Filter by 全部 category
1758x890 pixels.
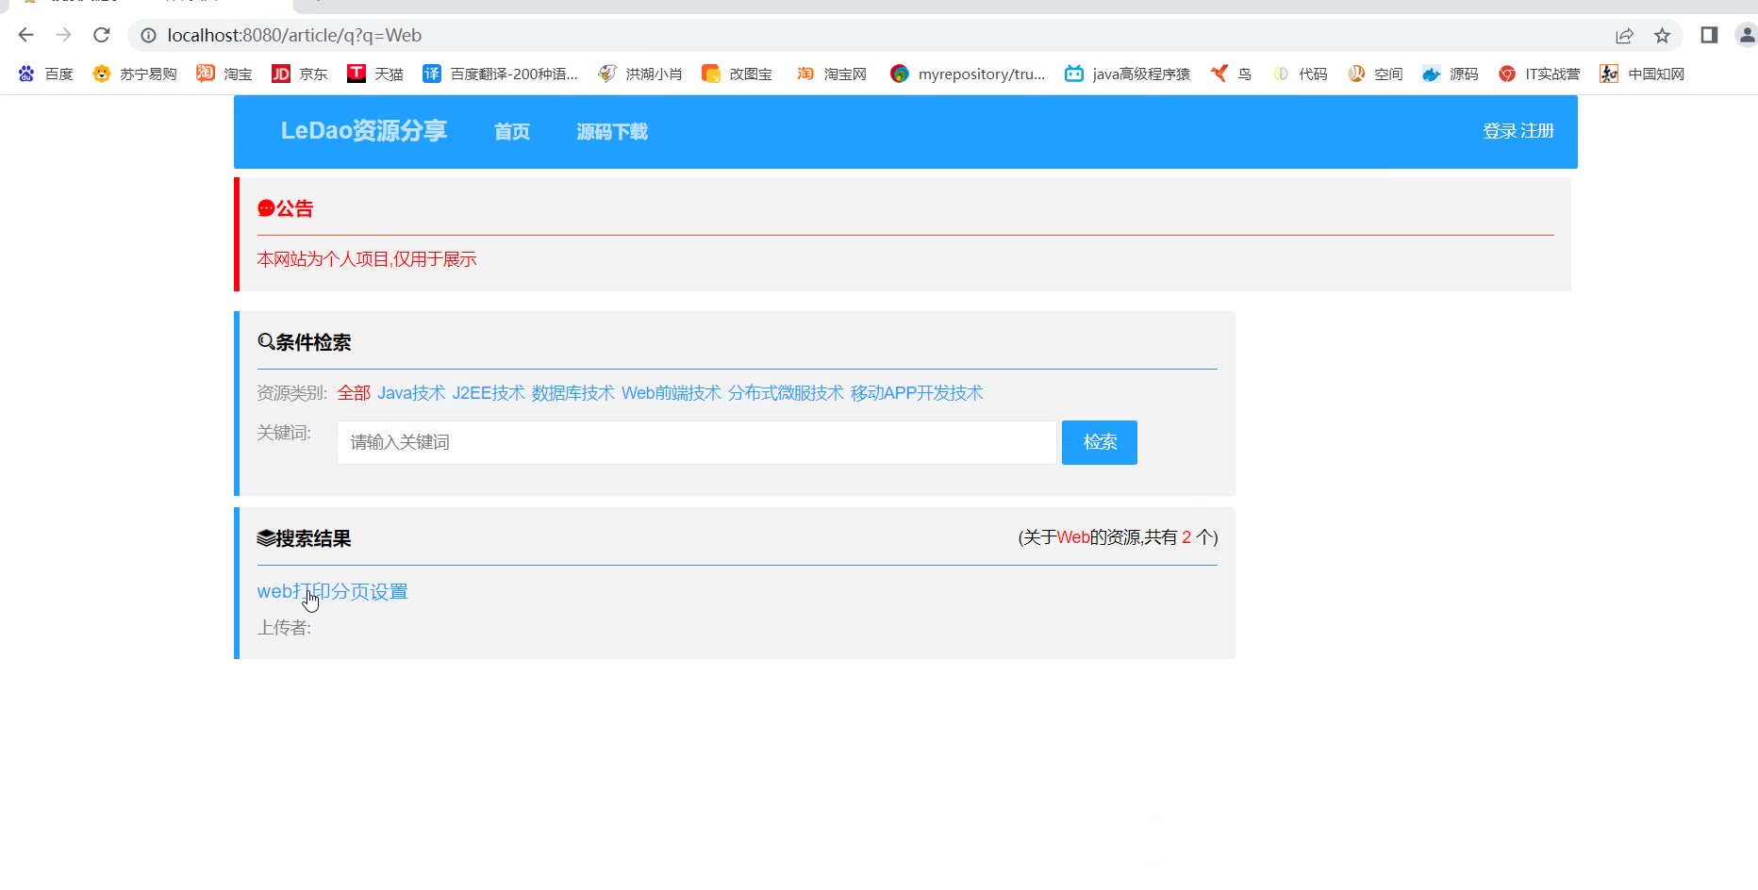point(354,393)
